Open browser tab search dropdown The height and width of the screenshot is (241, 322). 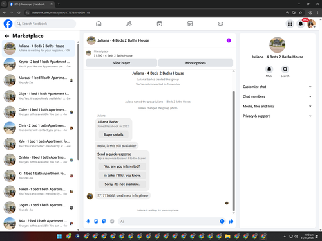coord(4,4)
